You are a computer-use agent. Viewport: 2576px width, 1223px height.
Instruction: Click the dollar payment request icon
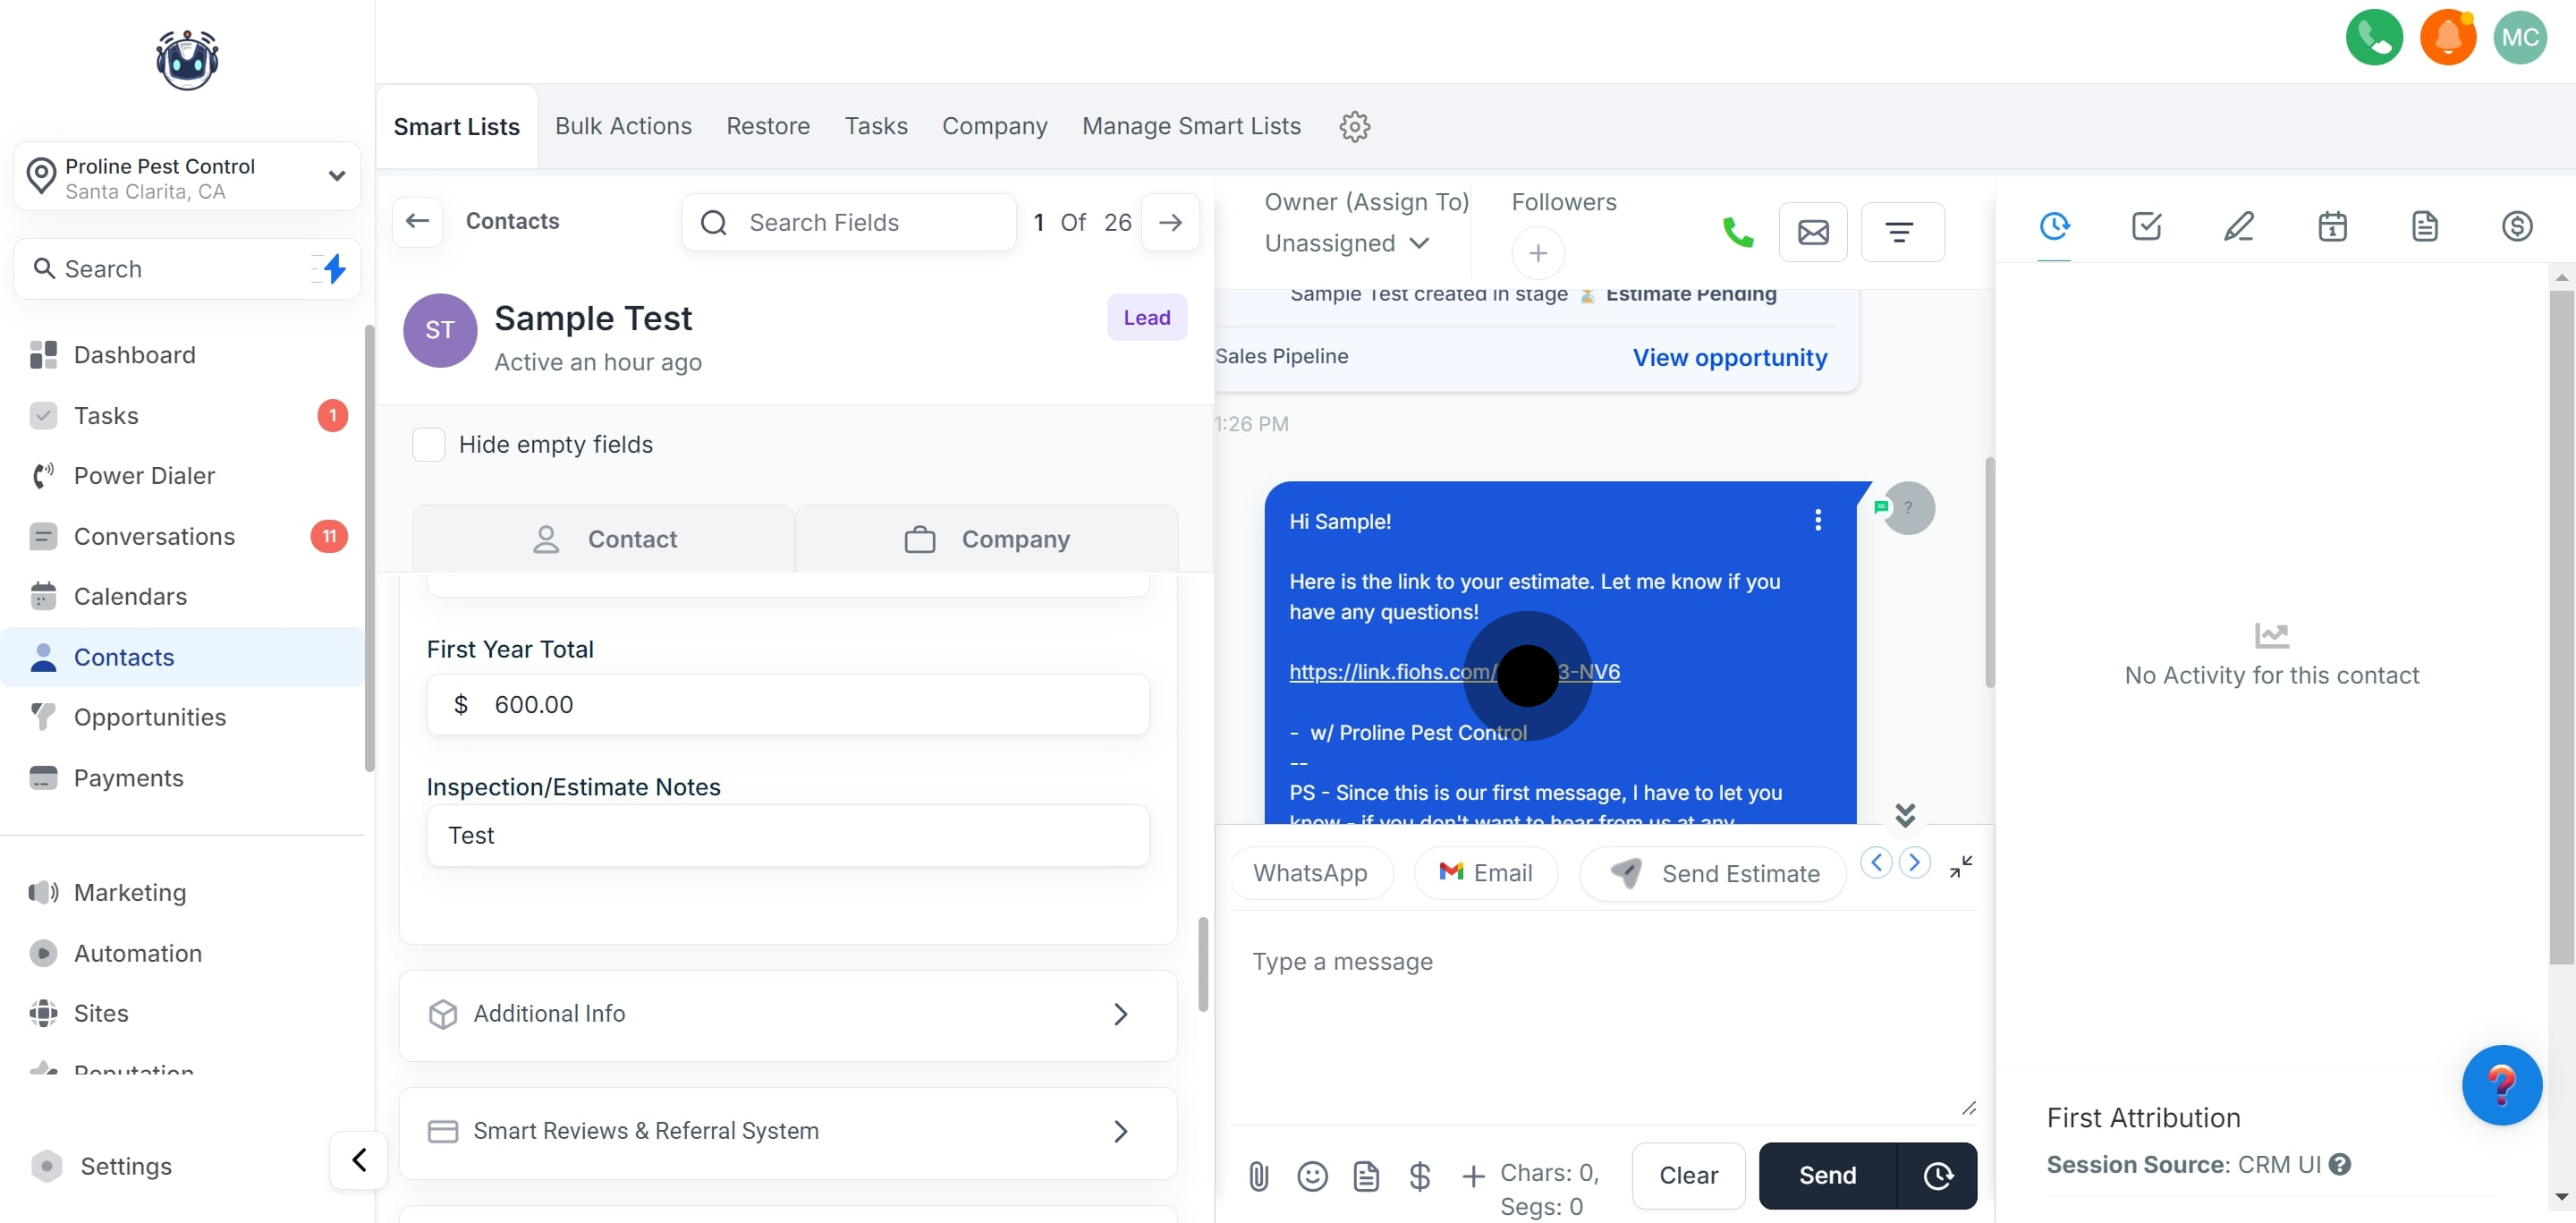[1419, 1176]
